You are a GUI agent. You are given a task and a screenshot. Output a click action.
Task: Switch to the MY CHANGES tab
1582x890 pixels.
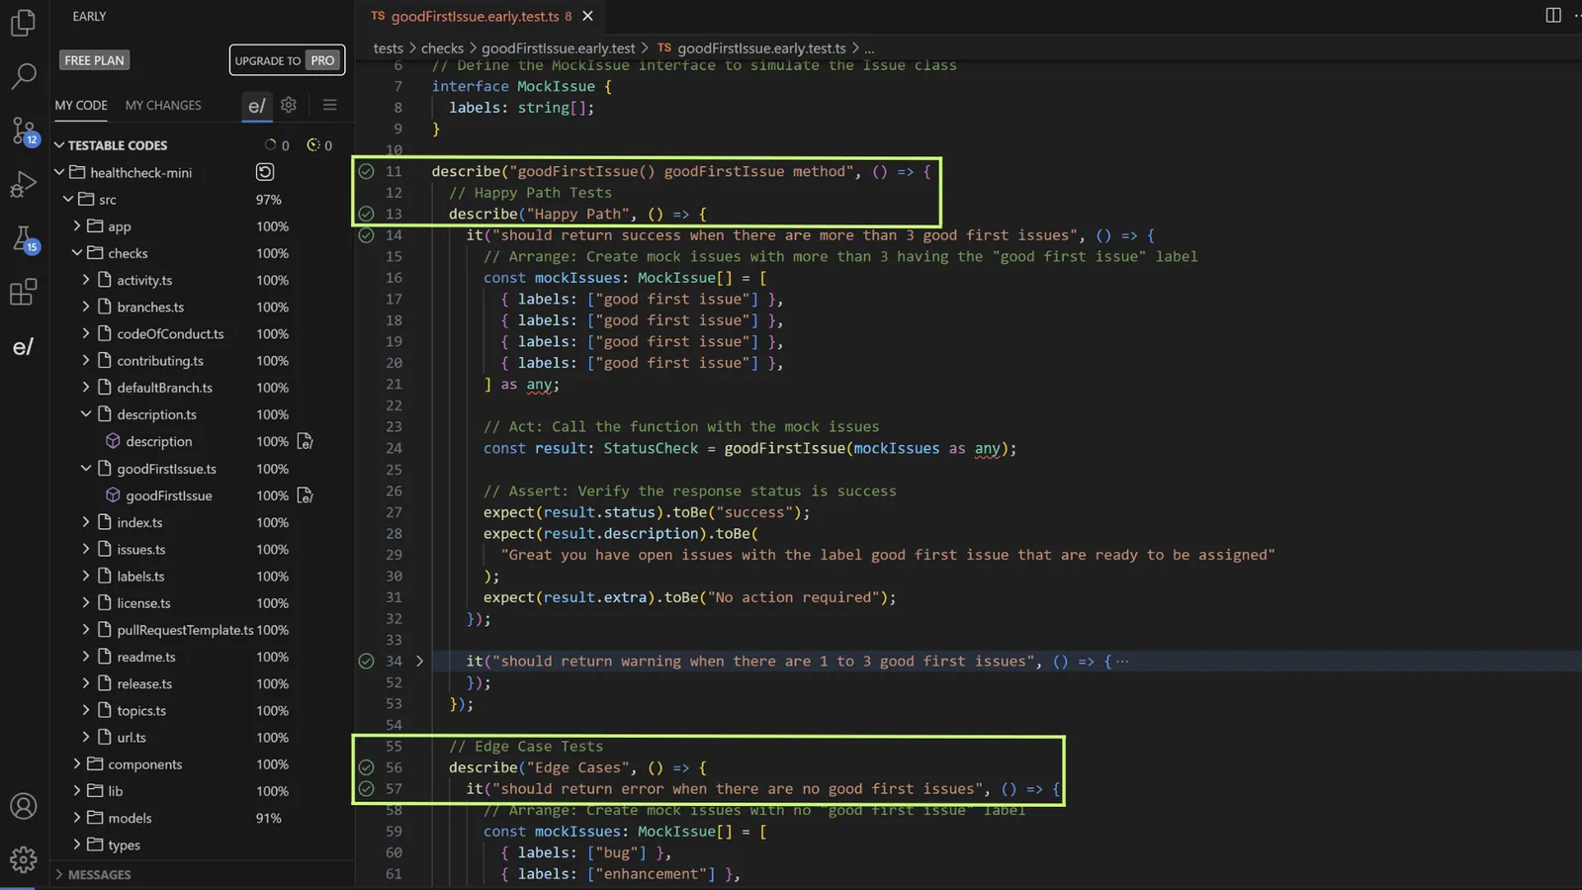(x=163, y=105)
